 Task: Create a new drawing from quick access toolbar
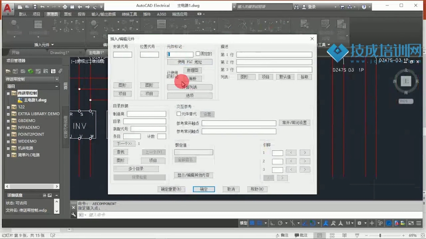coord(20,7)
